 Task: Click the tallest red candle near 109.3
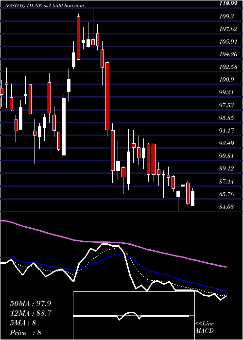click(x=78, y=38)
